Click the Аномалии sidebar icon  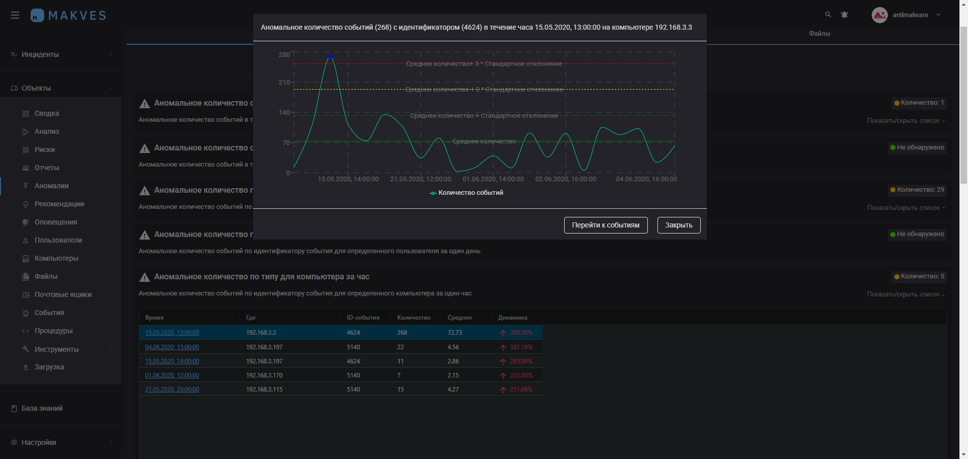coord(26,186)
